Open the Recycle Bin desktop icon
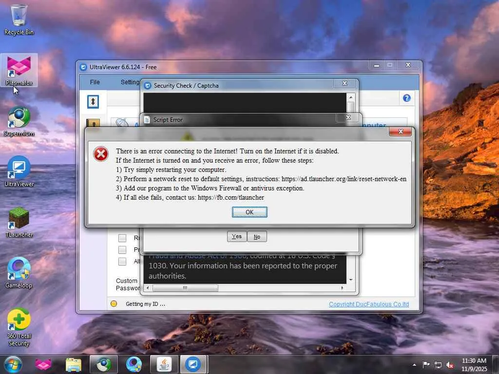499x374 pixels. (19, 19)
